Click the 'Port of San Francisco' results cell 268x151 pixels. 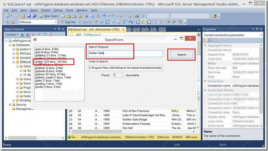[136, 111]
